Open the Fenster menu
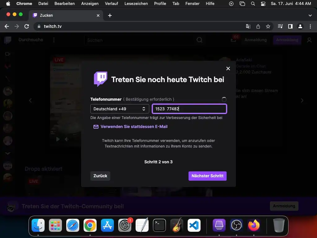 192,3
